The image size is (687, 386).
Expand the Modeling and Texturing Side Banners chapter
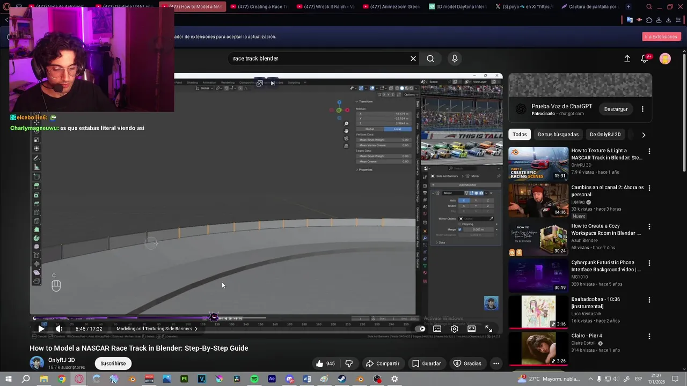(157, 329)
